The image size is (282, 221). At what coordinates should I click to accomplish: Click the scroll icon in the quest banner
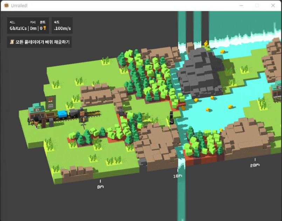(12, 42)
